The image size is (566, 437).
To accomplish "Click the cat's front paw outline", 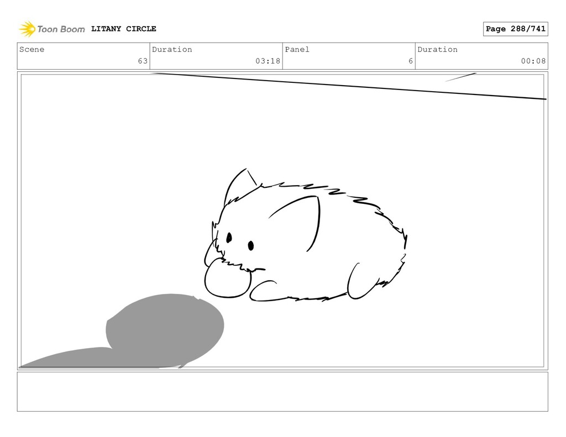I will (x=264, y=291).
